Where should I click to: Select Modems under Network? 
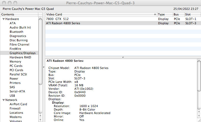[16, 117]
